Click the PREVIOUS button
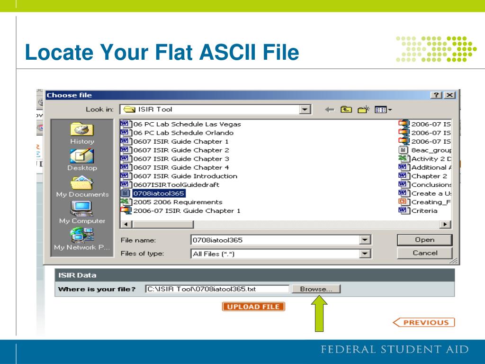The image size is (485, 364). coord(424,322)
